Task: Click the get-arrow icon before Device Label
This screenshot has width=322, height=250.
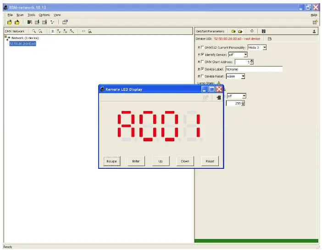Action: (199, 69)
